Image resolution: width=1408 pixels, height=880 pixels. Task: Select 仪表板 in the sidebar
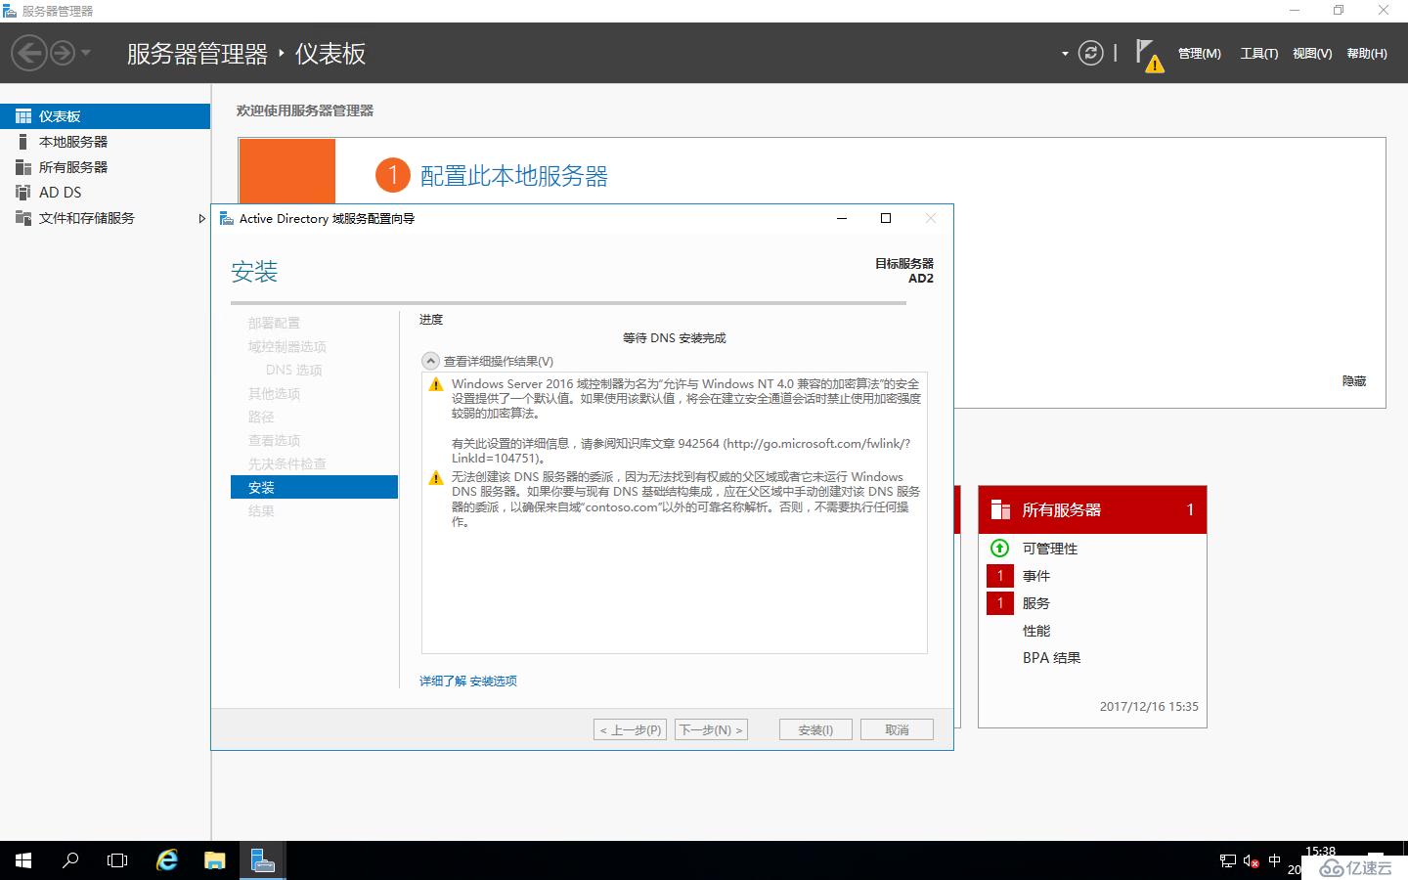tap(105, 116)
